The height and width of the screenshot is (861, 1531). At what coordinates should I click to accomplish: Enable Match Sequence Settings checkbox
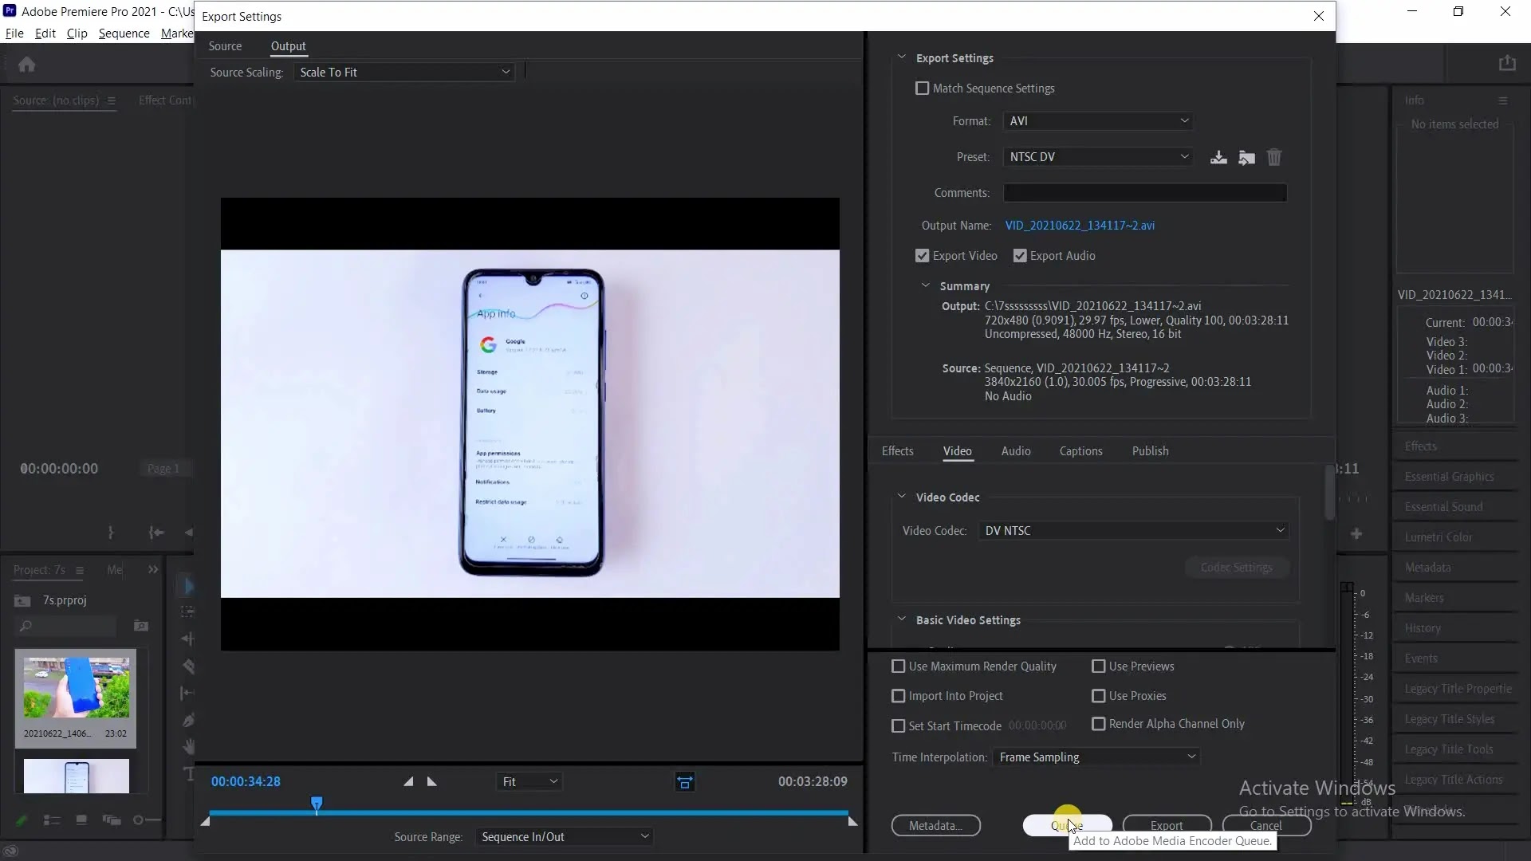[923, 88]
